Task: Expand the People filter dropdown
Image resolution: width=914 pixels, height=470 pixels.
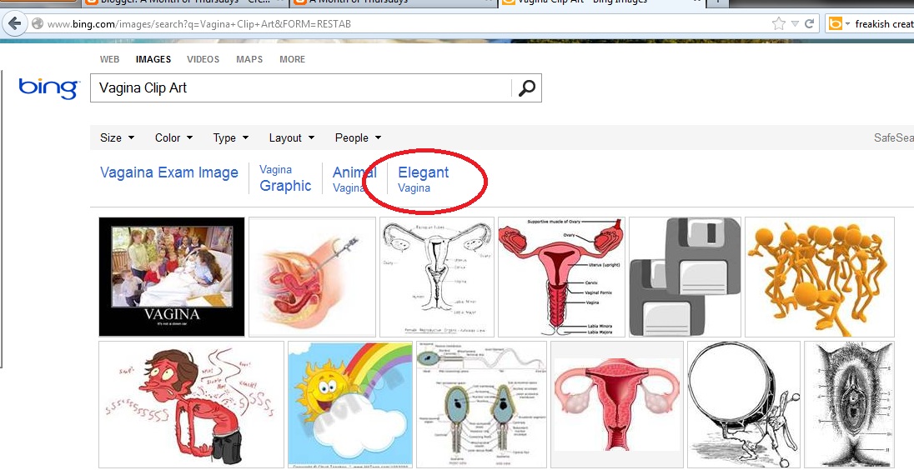Action: coord(358,138)
